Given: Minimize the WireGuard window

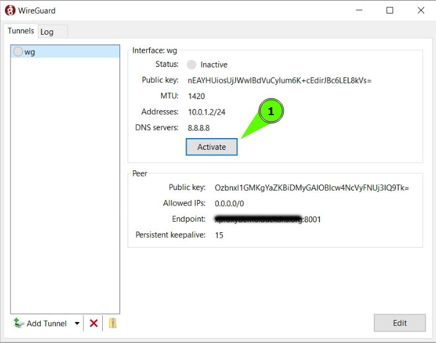Looking at the screenshot, I should (359, 11).
